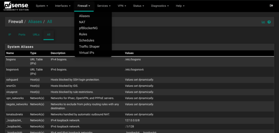Screen dimensions: 279x133
Task: Click the _loopback6_ alias name
Action: [14, 127]
